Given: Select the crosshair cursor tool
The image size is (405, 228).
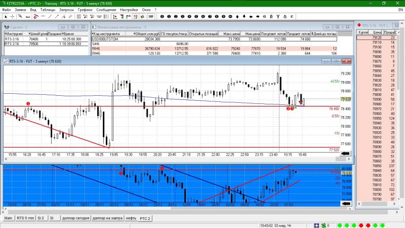Looking at the screenshot, I should pos(12,17).
